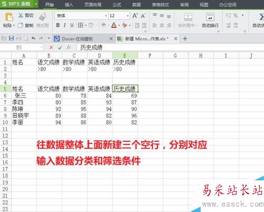Open the font name dropdown 宋体
The height and width of the screenshot is (212, 264).
106,16
